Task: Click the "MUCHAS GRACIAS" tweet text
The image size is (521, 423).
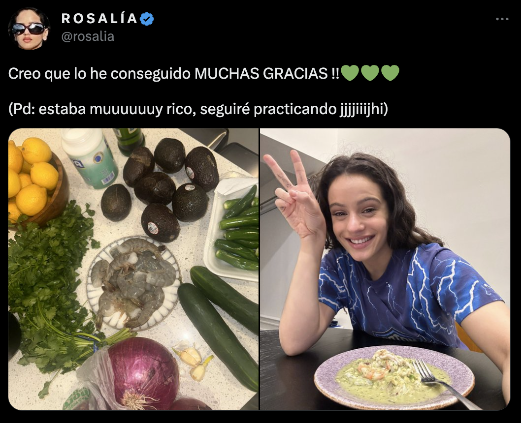Action: 261,73
